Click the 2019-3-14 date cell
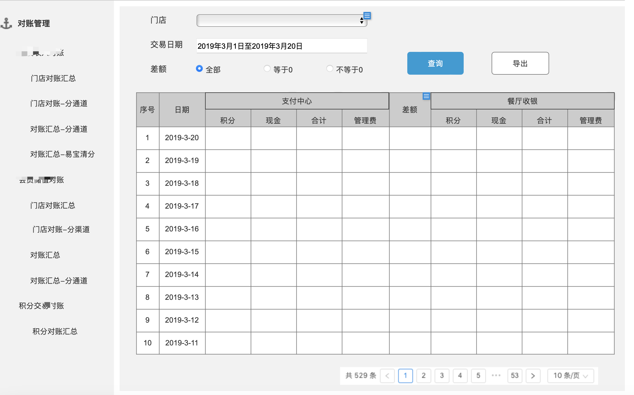This screenshot has height=395, width=634. tap(182, 275)
